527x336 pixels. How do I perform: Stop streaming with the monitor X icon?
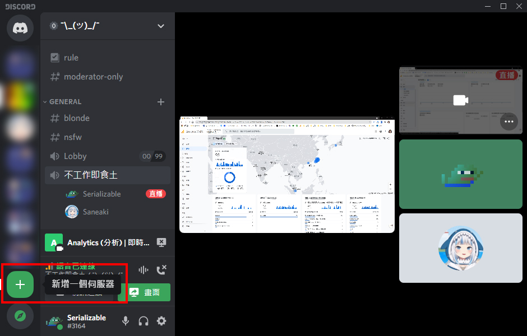(x=161, y=242)
